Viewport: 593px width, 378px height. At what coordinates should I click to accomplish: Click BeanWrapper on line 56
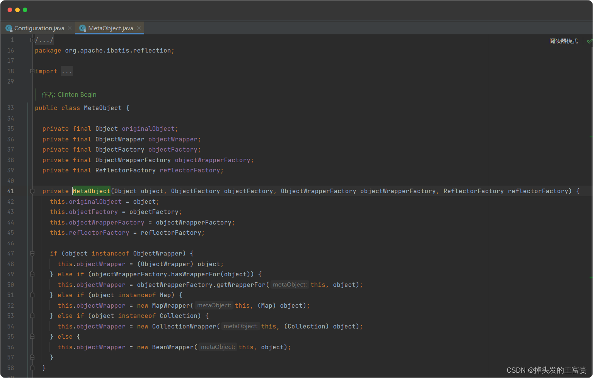pos(173,347)
